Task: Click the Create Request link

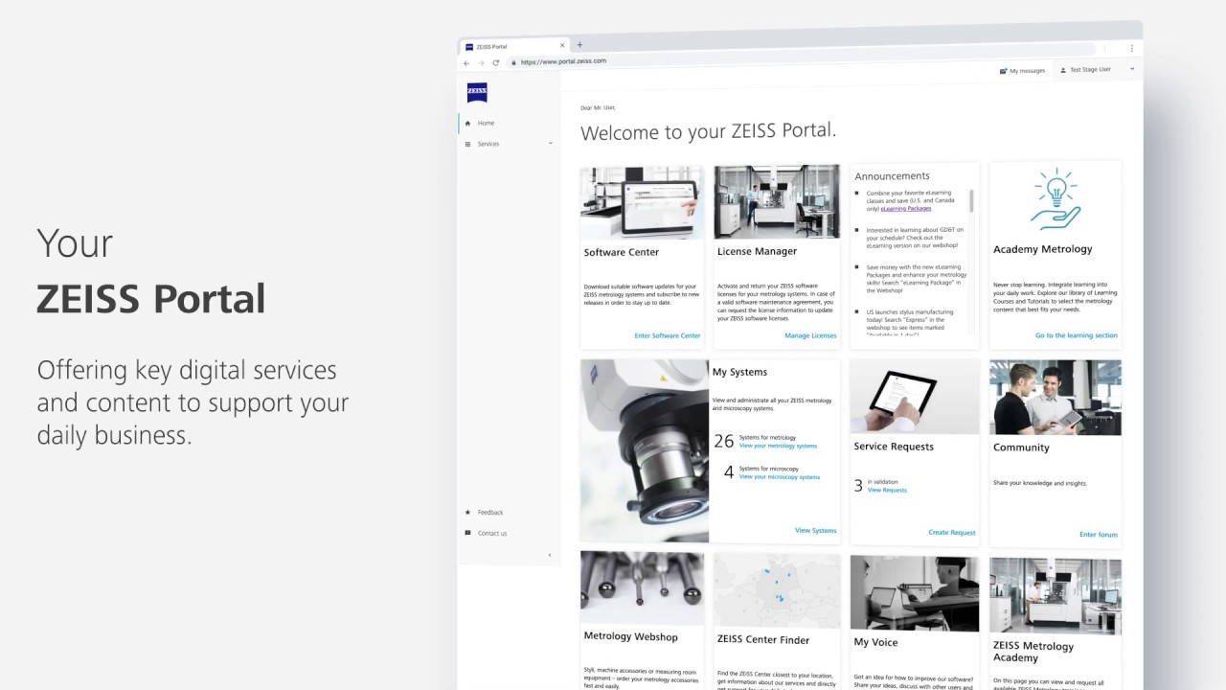Action: tap(952, 533)
